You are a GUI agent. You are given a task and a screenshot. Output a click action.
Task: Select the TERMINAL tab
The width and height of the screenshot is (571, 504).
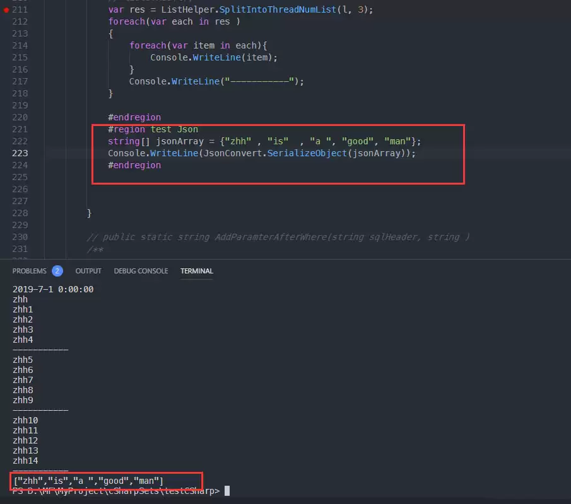[x=196, y=270]
